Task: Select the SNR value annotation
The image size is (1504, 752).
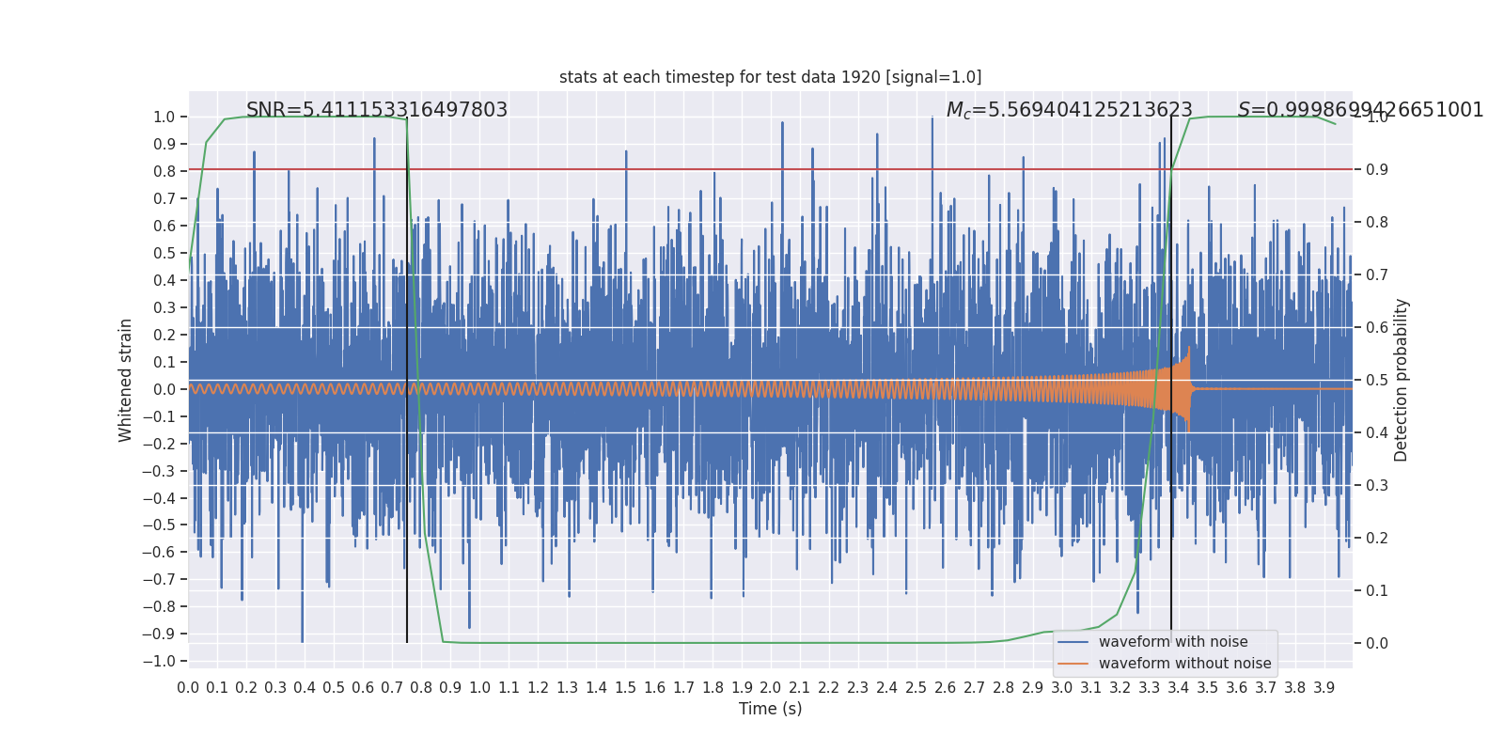Action: 377,110
